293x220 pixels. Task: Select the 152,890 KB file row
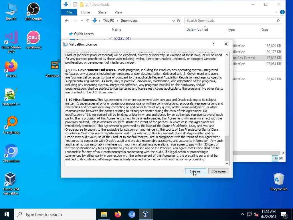coord(257,46)
